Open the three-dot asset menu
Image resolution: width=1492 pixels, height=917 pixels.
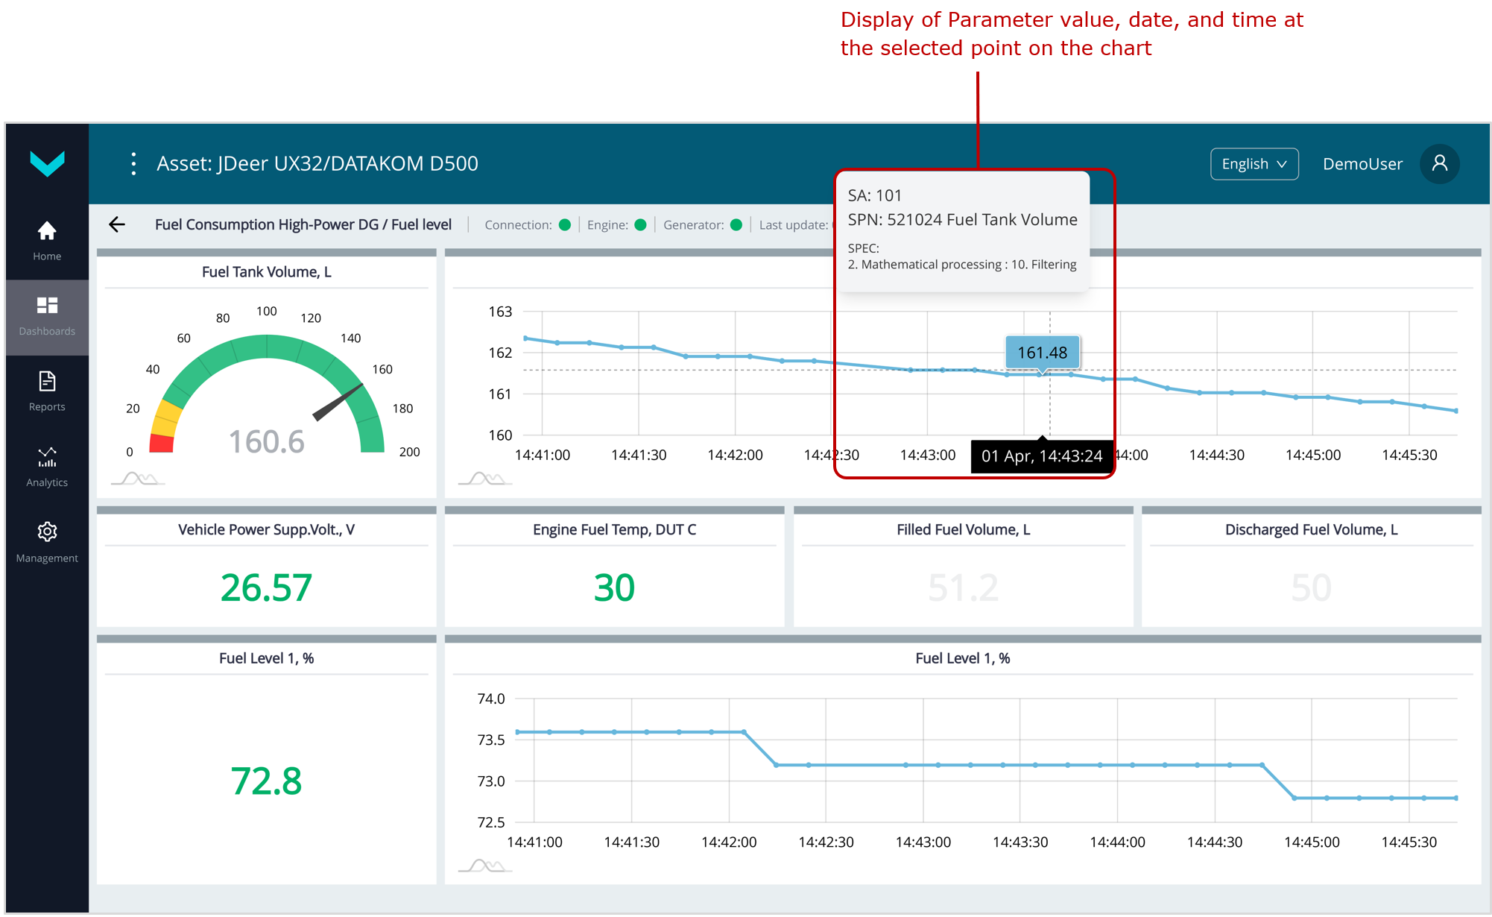coord(133,163)
